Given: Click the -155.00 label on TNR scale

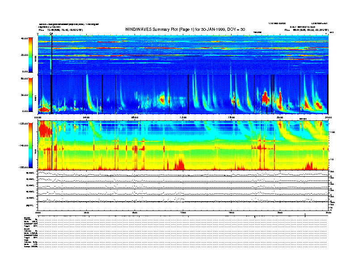Looking at the screenshot, I should coord(23,167).
